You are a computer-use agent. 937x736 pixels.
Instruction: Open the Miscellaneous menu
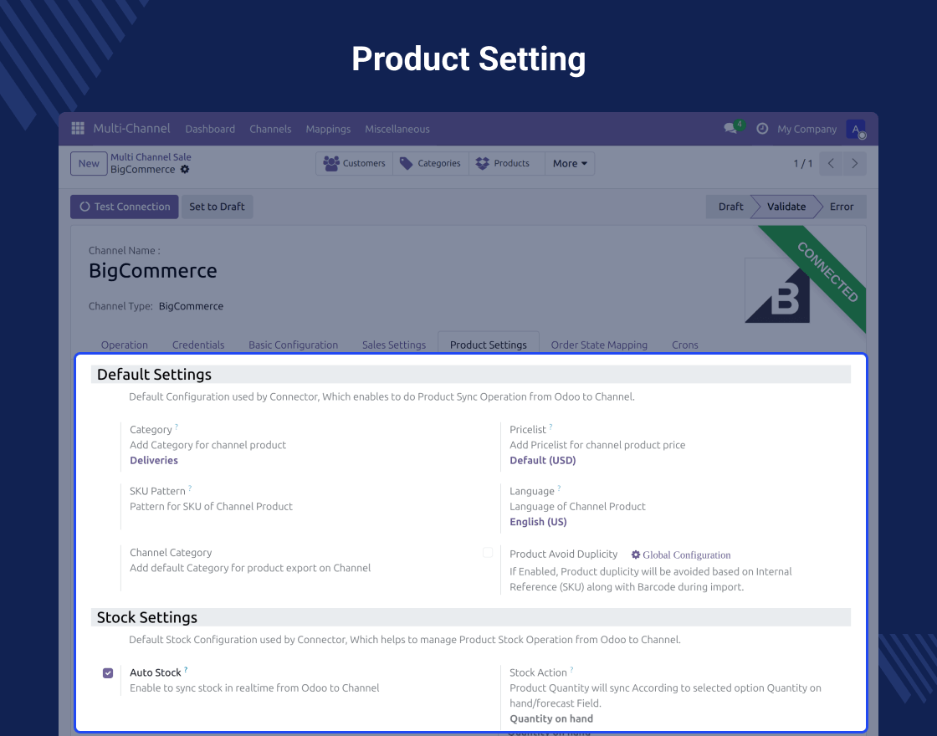397,129
